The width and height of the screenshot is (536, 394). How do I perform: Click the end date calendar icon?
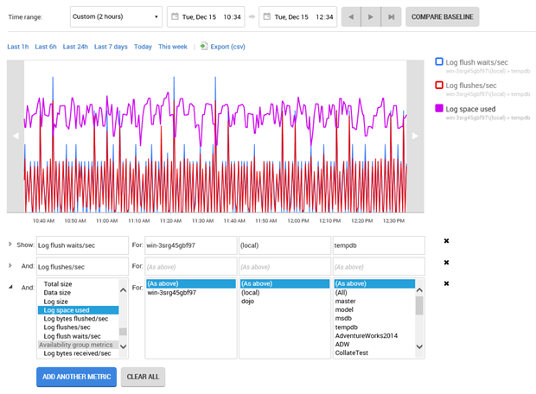click(269, 16)
